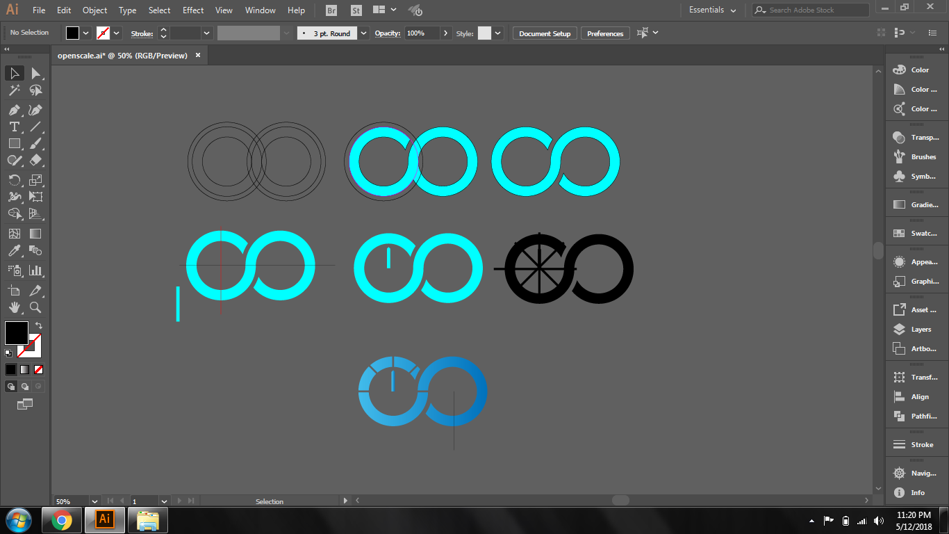Switch to the openscale.ai document tab
The width and height of the screenshot is (949, 534).
122,56
